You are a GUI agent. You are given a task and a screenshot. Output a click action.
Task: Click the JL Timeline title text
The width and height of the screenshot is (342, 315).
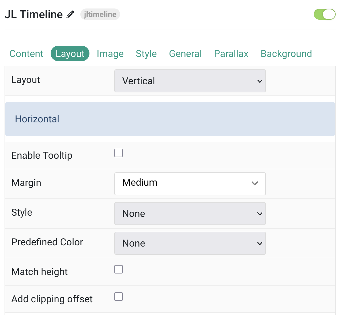pyautogui.click(x=34, y=14)
